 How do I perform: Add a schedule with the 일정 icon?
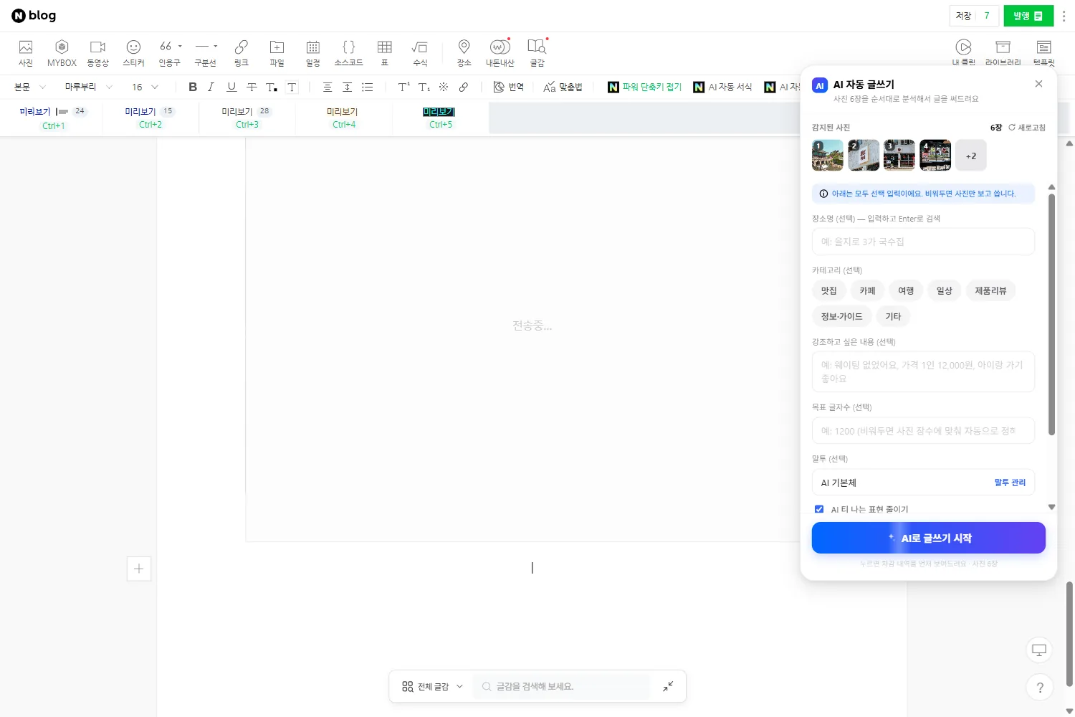[x=313, y=53]
